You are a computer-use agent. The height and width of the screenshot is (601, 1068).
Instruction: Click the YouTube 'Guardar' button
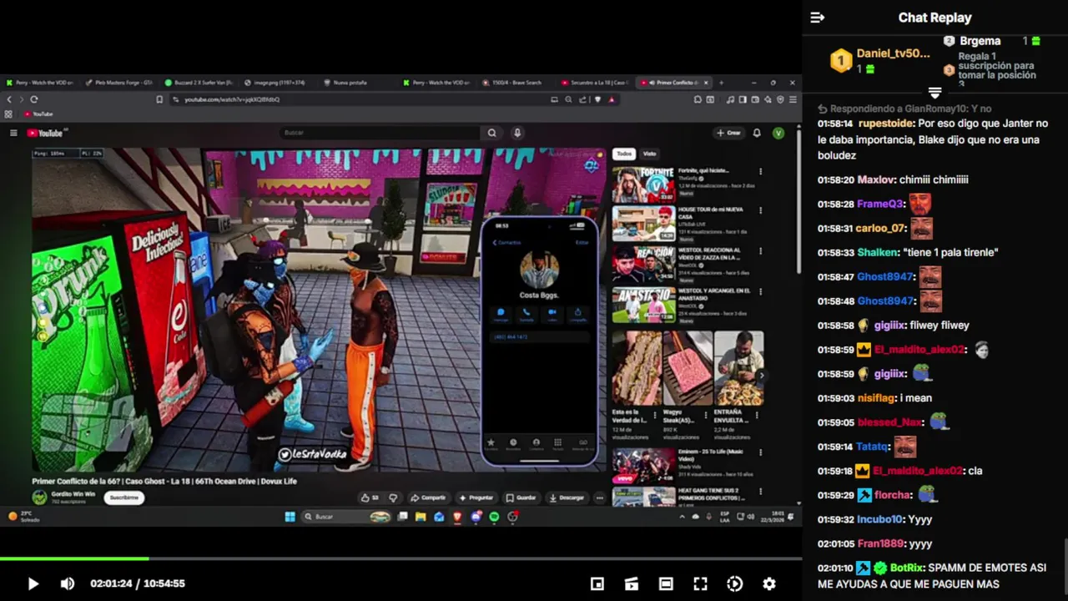[521, 497]
